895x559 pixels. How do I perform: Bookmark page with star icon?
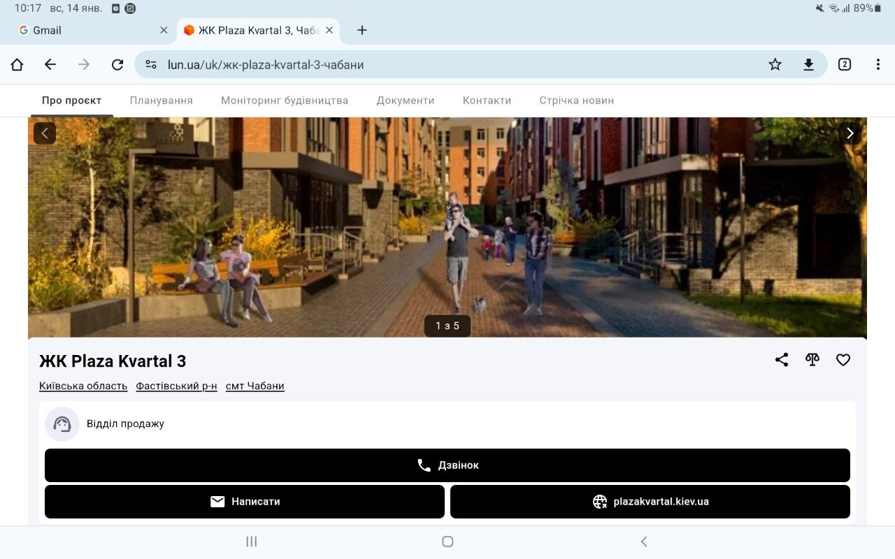coord(775,64)
